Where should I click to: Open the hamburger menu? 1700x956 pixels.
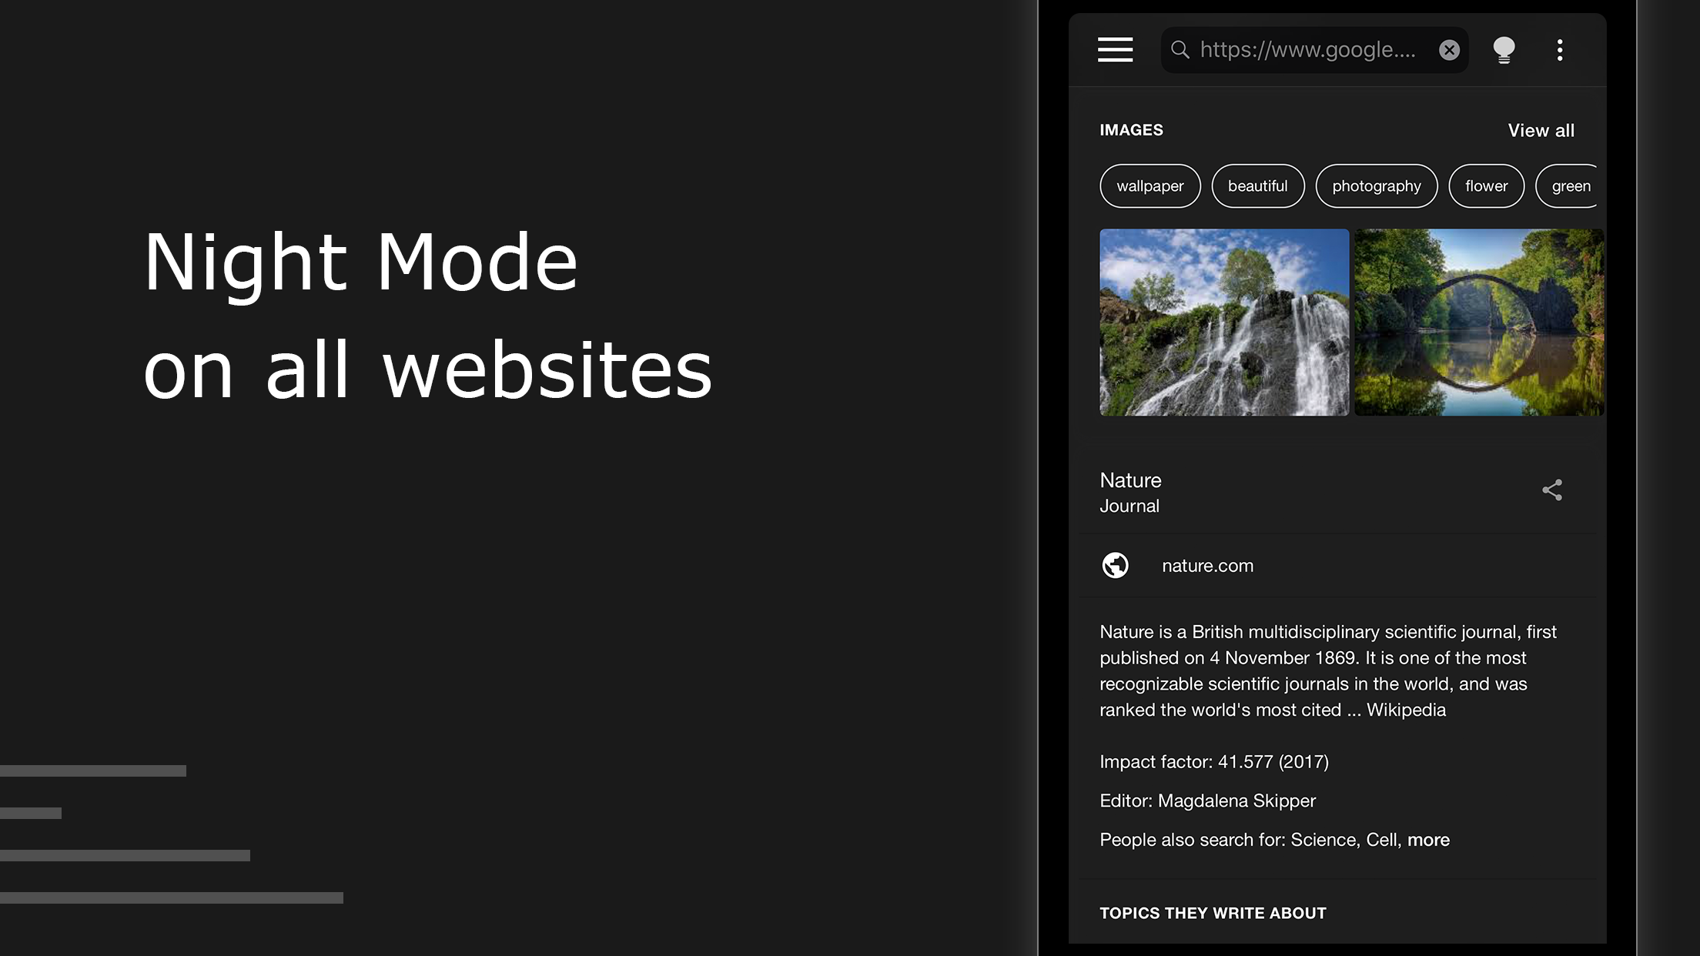tap(1115, 50)
